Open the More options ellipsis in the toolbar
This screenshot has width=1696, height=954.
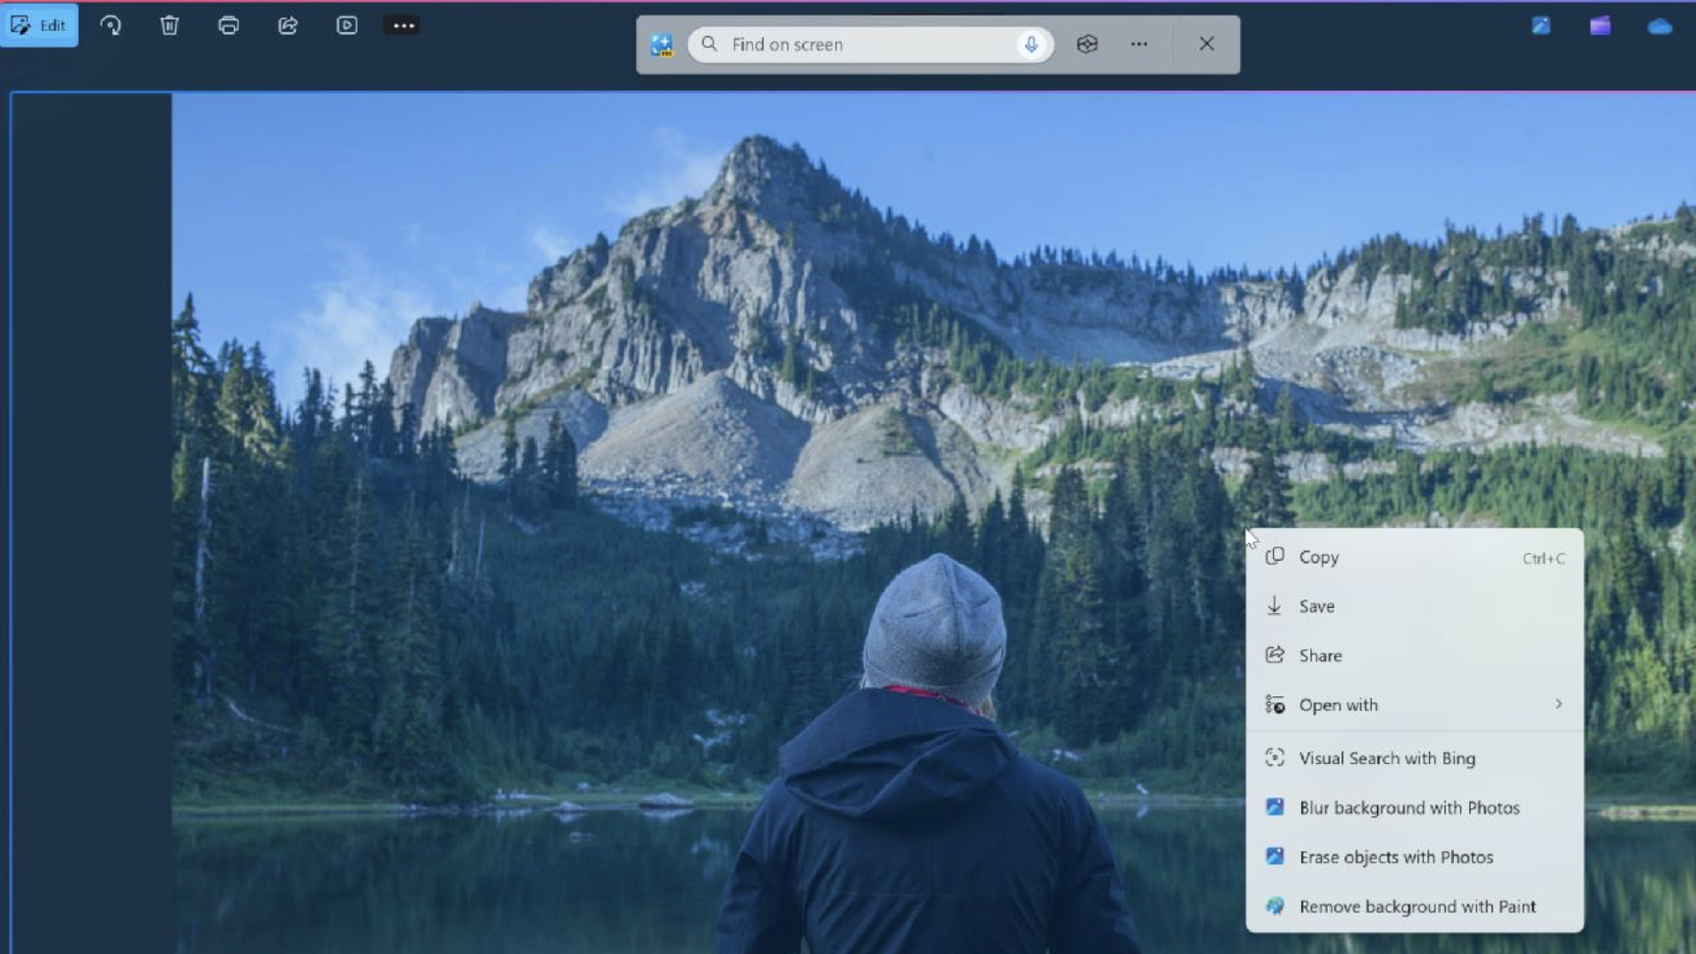point(403,26)
